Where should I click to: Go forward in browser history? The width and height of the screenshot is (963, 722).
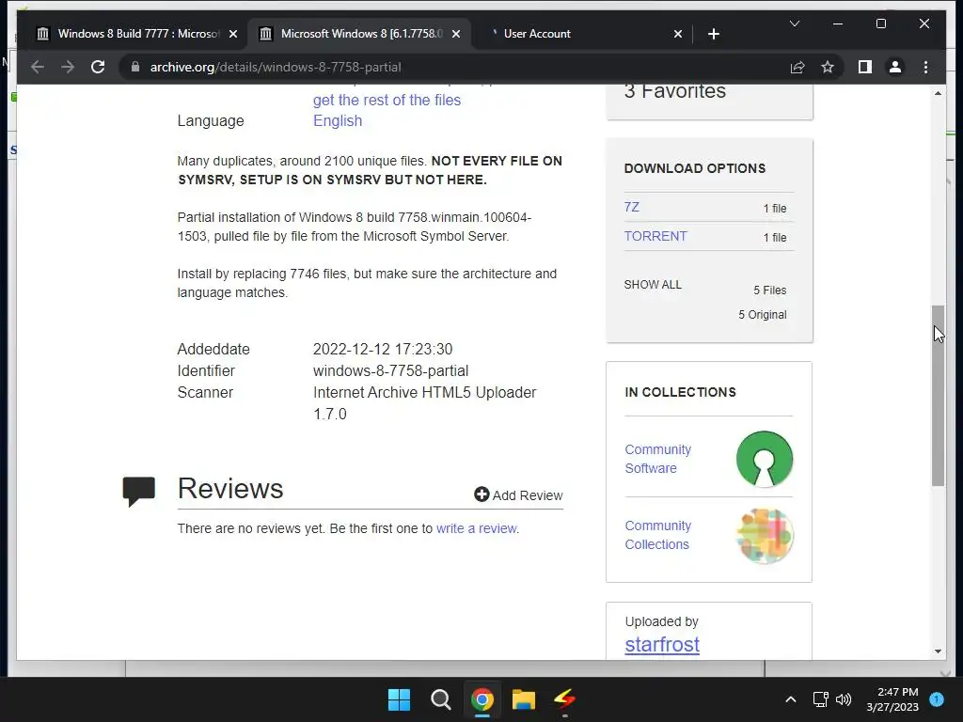[68, 67]
